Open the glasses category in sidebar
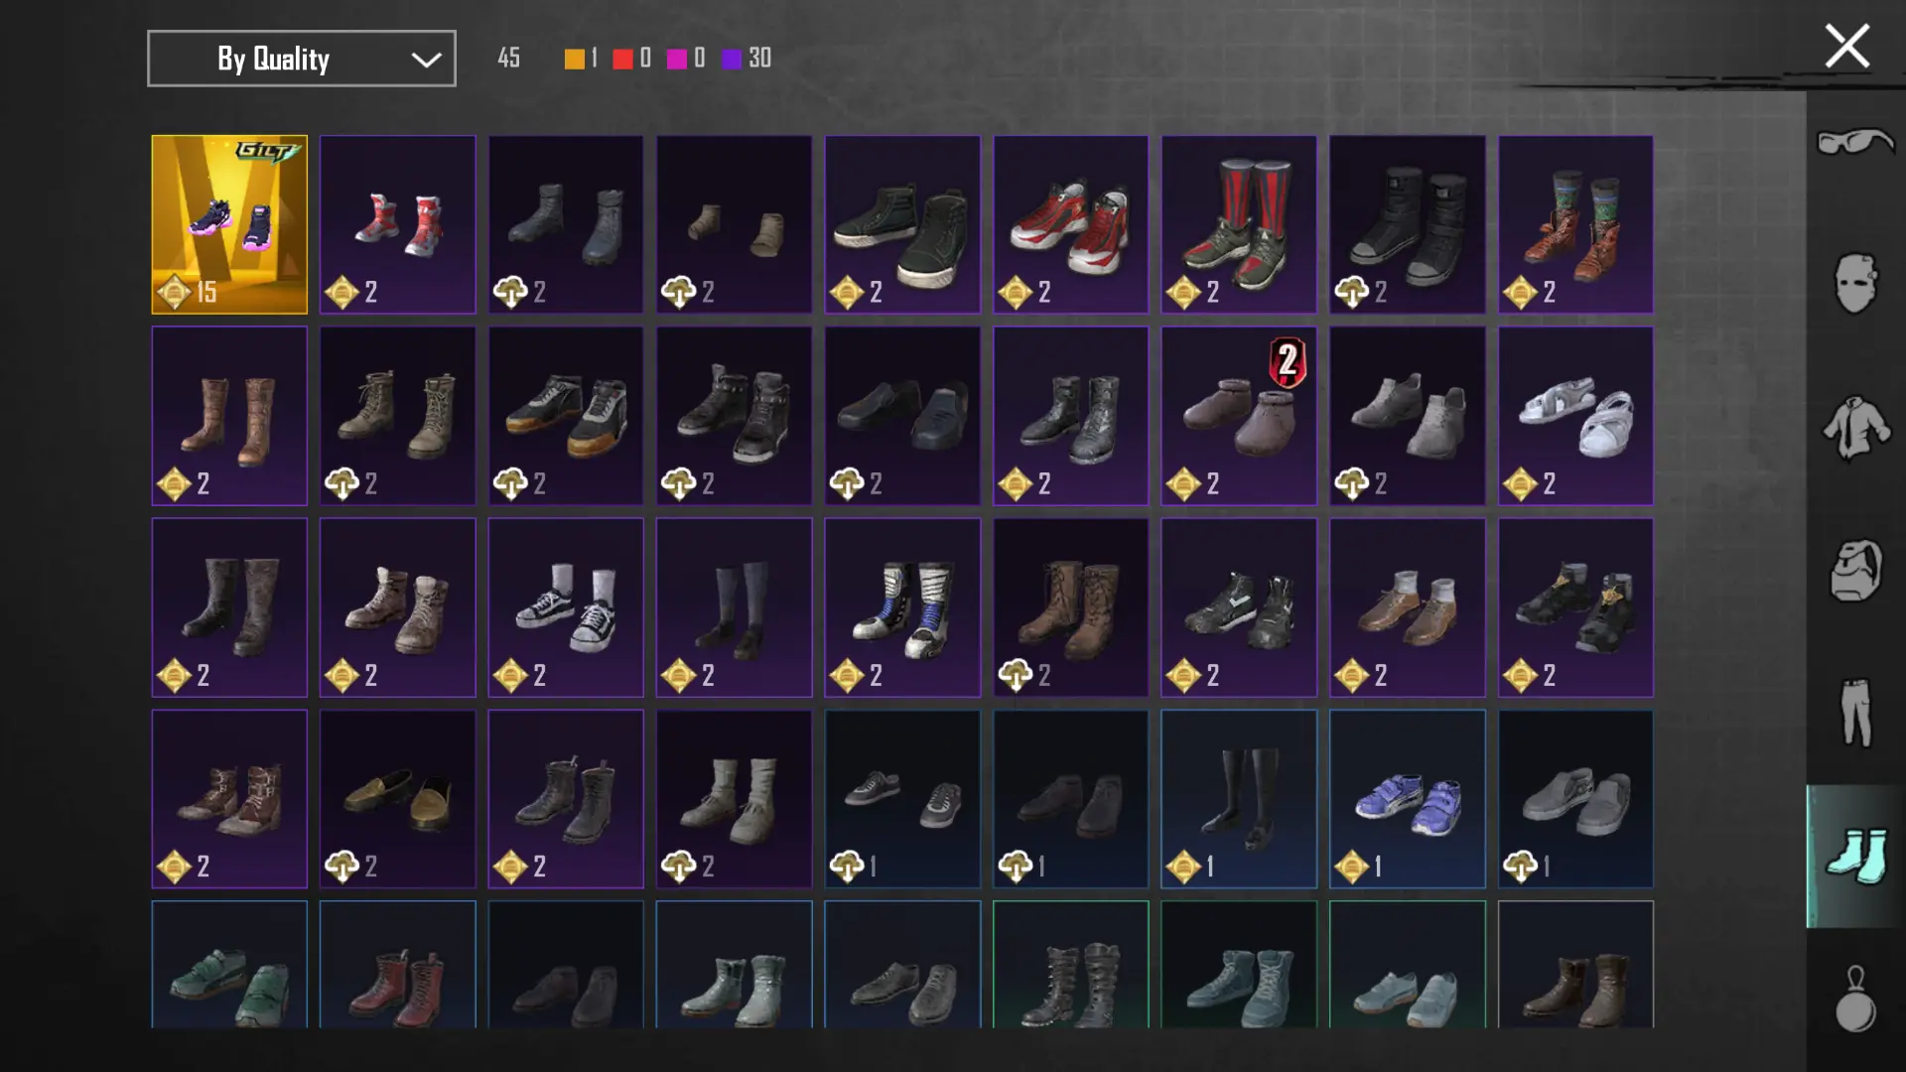This screenshot has width=1906, height=1072. (1855, 143)
